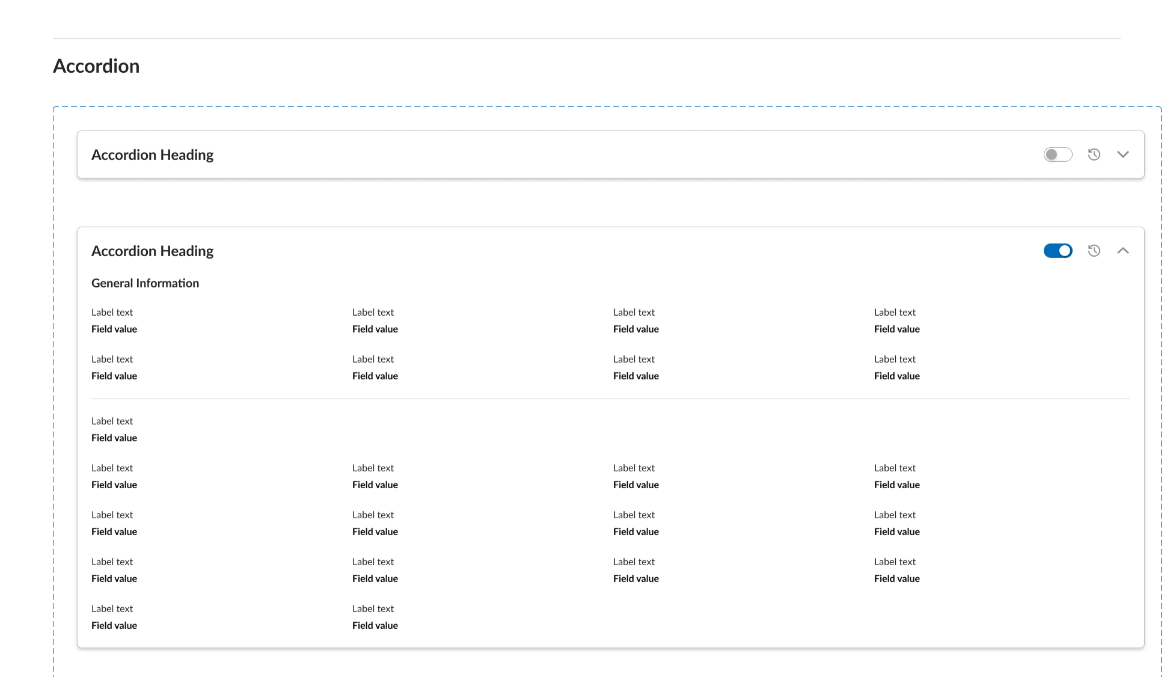Open history icon in expanded accordion header

1094,251
